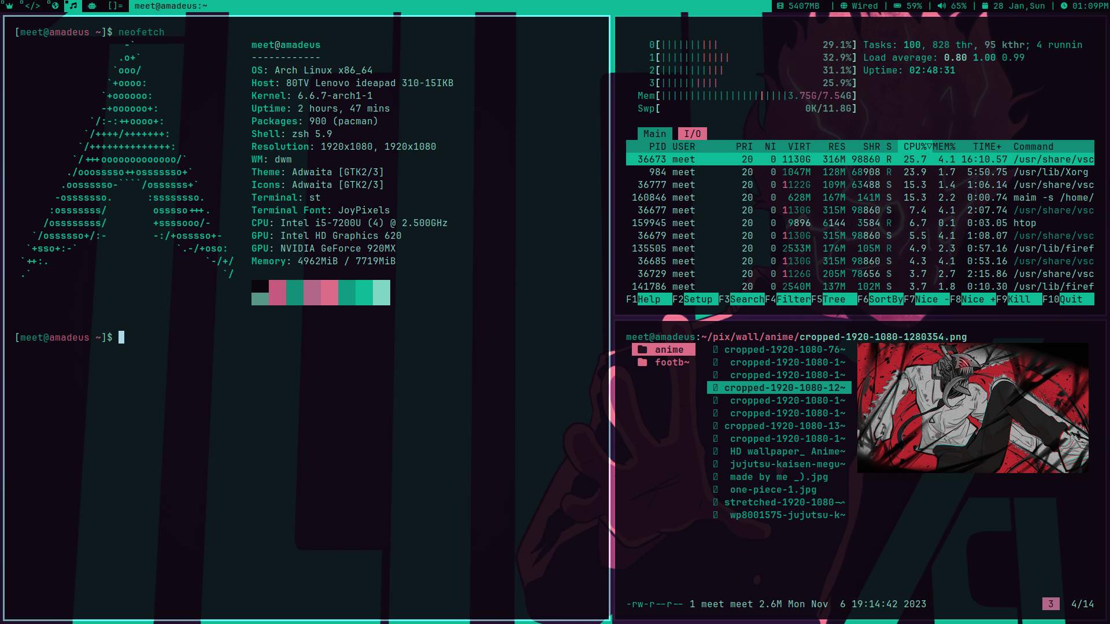This screenshot has height=624, width=1110.
Task: Click the F7 Nice - button in htop
Action: (926, 299)
